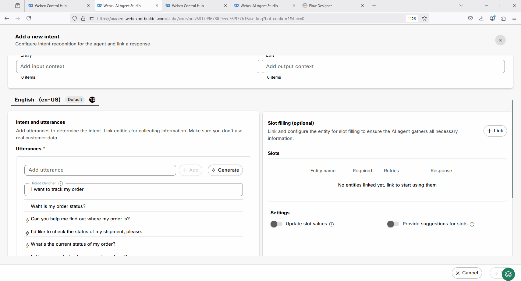
Task: Click the Generate utterances button
Action: [x=225, y=170]
